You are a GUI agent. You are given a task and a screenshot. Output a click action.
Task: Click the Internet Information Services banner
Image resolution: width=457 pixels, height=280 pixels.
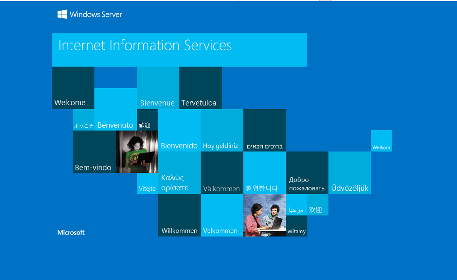(x=179, y=50)
